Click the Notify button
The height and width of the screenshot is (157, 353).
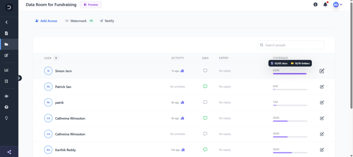[107, 21]
